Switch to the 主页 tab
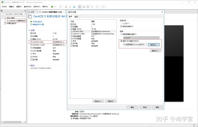198x127 pixels. click(32, 12)
